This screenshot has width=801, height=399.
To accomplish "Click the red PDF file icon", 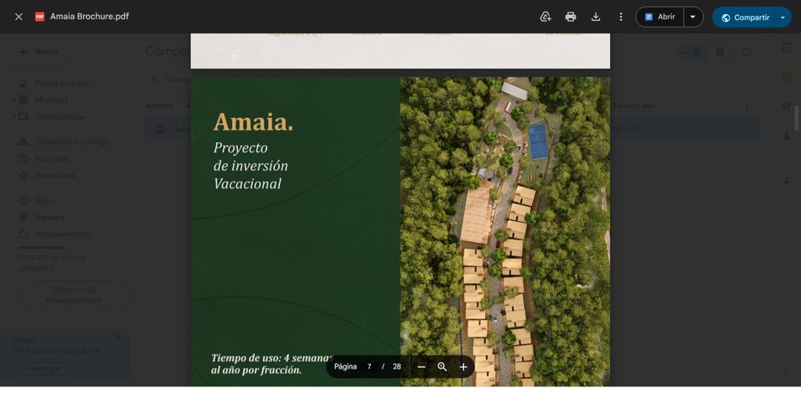I will [39, 17].
